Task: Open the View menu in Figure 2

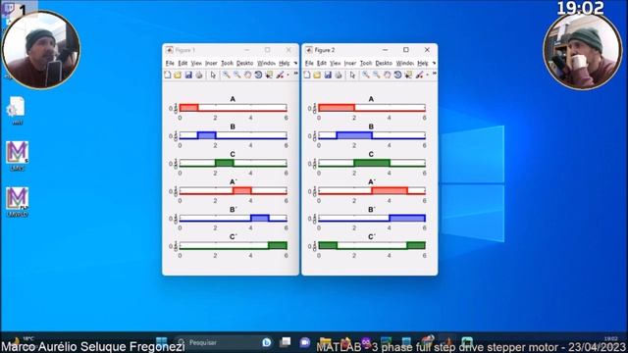Action: click(x=336, y=63)
